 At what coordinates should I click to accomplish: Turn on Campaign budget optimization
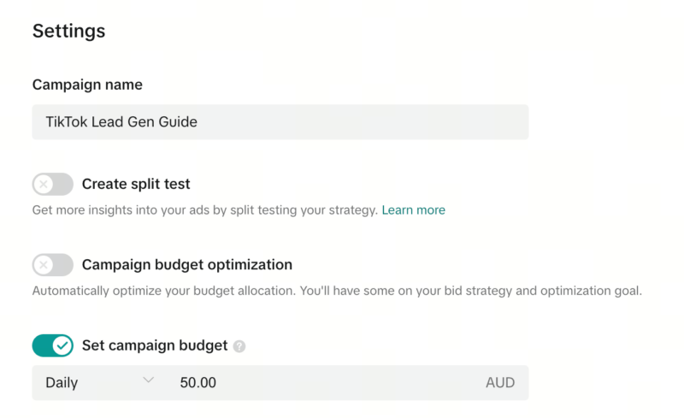click(53, 265)
